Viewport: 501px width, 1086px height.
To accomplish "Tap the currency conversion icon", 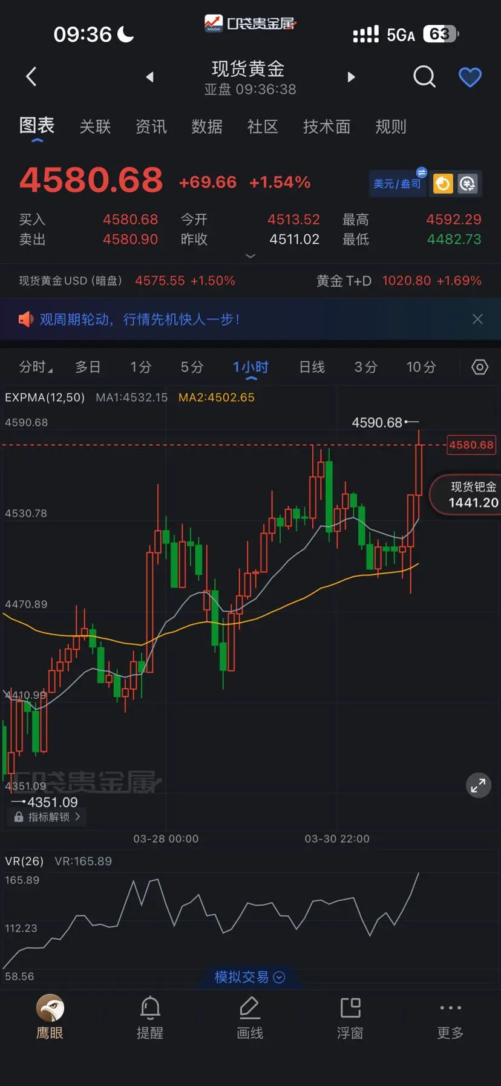I will tap(468, 183).
